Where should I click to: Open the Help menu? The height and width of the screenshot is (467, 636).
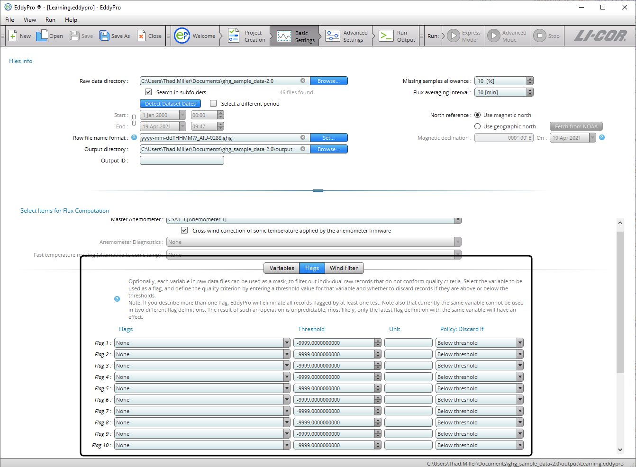tap(71, 20)
